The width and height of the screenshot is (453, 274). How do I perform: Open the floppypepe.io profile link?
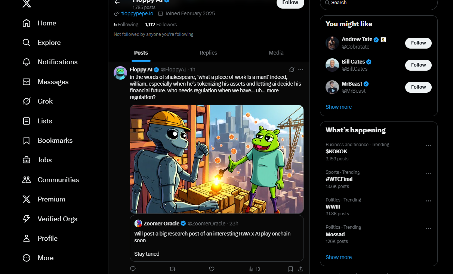coord(137,13)
